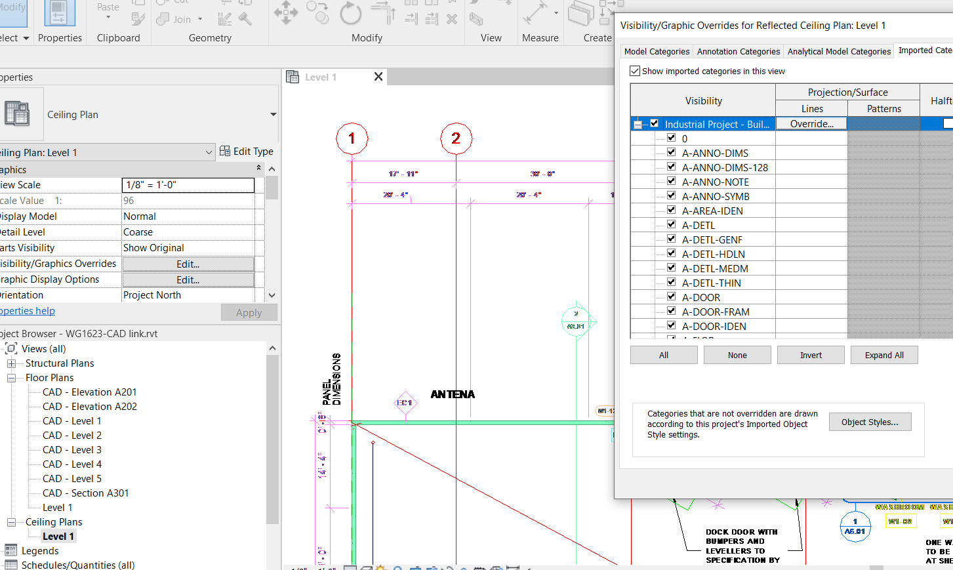Select the Move tool in Modify panel

point(286,13)
